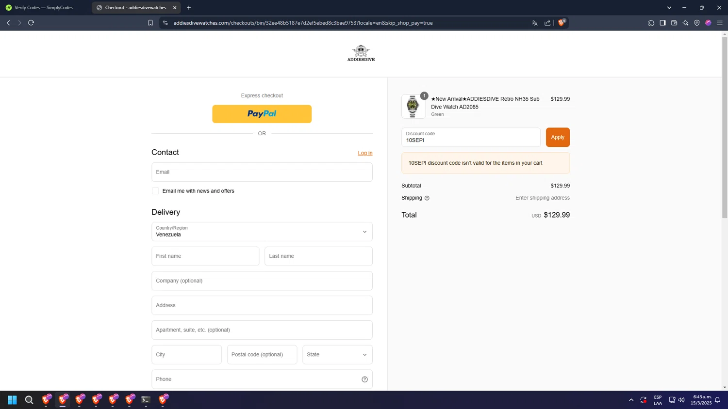The height and width of the screenshot is (409, 728).
Task: Click the Enter shipping address text
Action: tap(543, 198)
